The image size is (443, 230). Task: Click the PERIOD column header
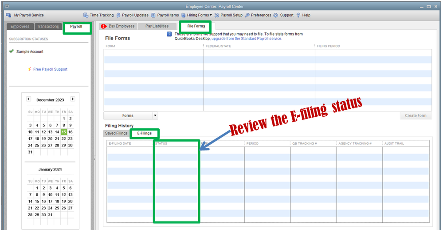[252, 143]
